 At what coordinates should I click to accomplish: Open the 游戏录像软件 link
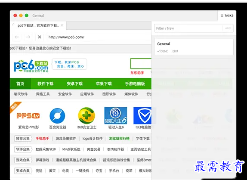(x=66, y=139)
